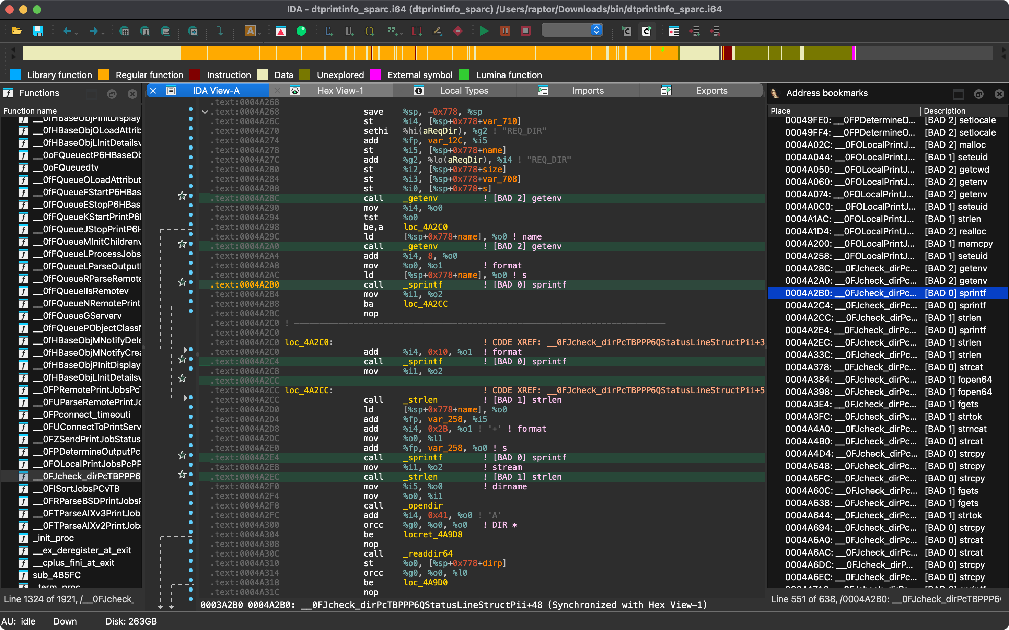Open the Imports tab
The image size is (1009, 630).
coord(587,91)
